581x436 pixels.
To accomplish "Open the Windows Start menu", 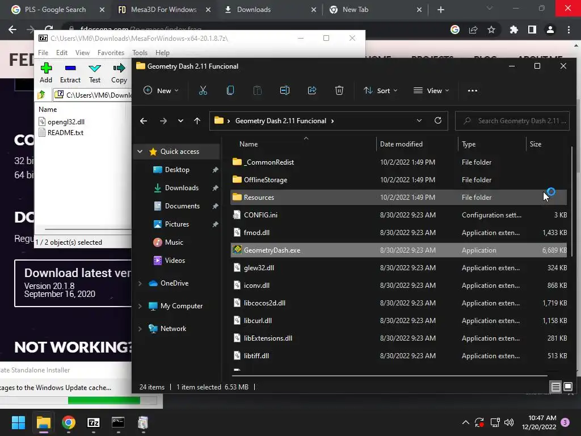I will click(x=18, y=422).
